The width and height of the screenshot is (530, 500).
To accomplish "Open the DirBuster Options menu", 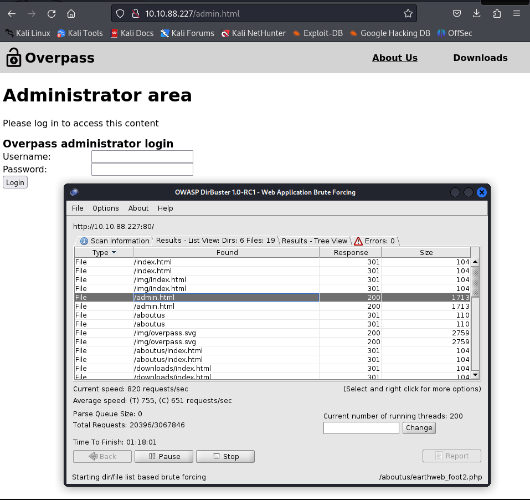I will [106, 208].
